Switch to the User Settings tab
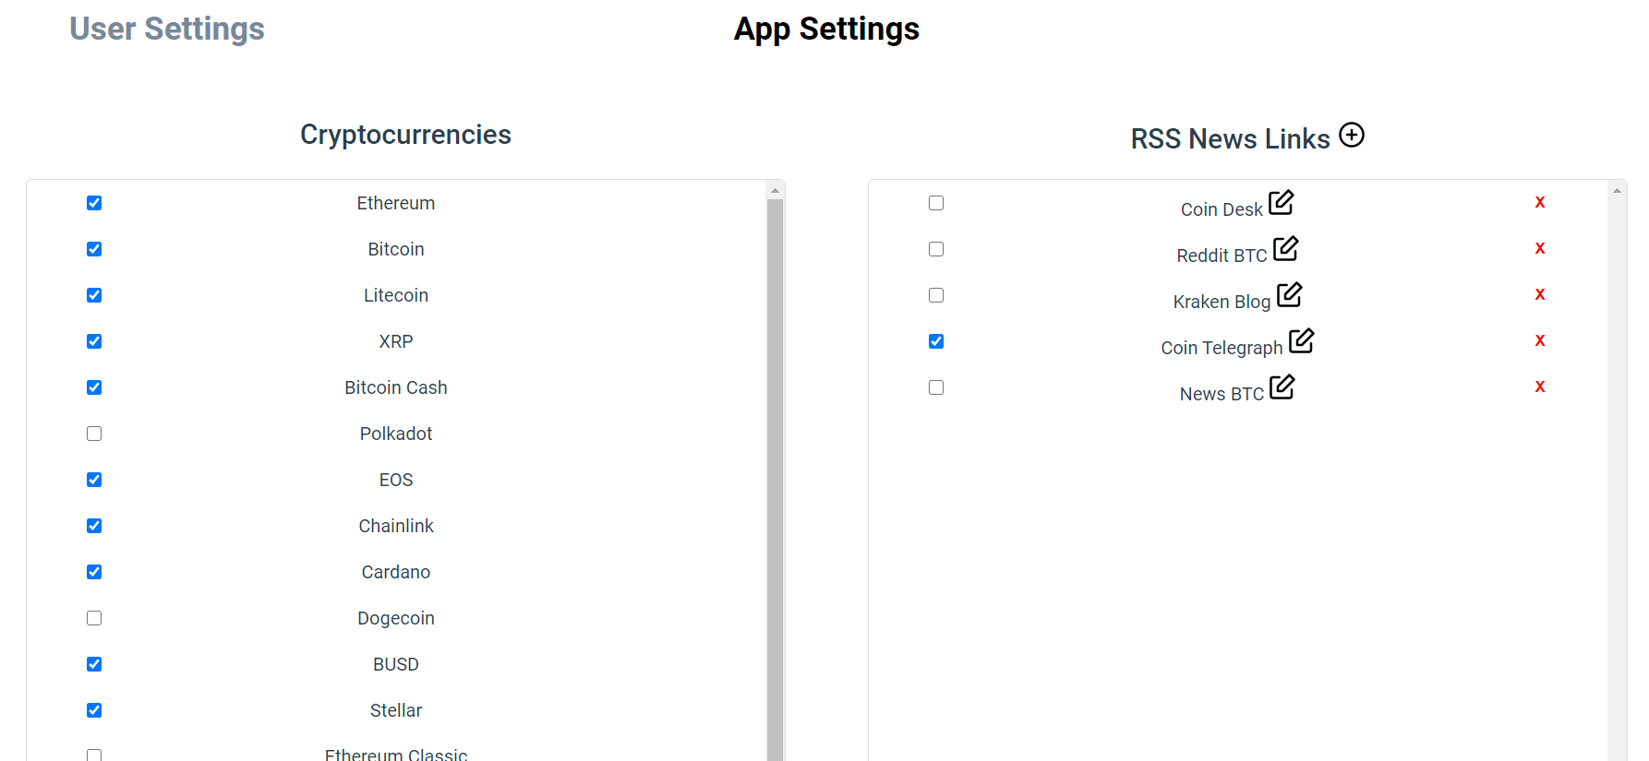 tap(167, 29)
